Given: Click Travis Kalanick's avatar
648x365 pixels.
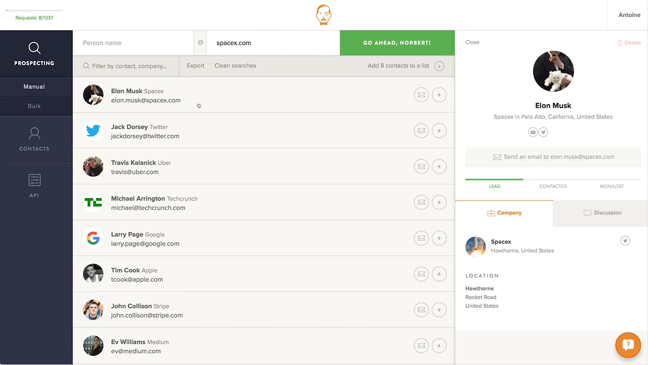Looking at the screenshot, I should 93,167.
